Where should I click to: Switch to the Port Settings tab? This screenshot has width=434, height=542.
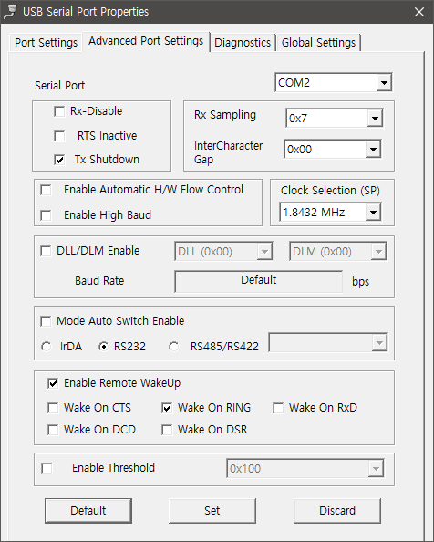[46, 43]
